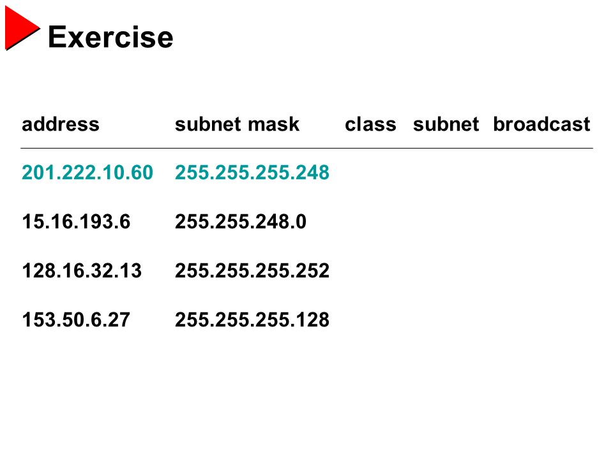This screenshot has width=613, height=459.
Task: Select mask 255.255.255.128
Action: 252,319
